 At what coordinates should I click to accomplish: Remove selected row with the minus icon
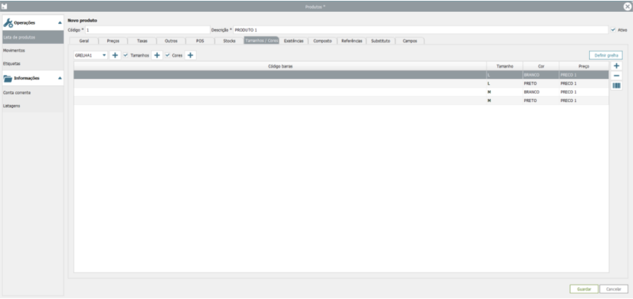click(617, 76)
